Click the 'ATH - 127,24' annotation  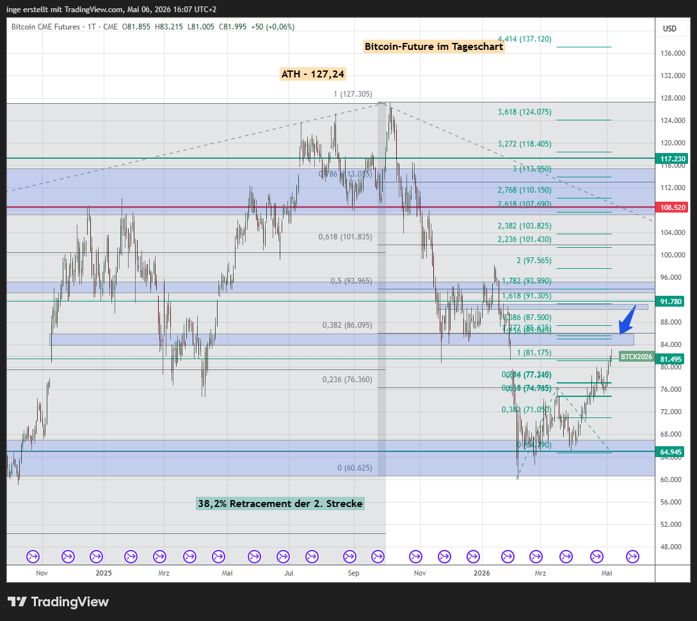point(313,74)
